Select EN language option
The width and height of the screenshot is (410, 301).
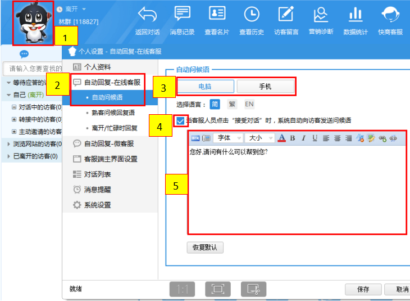249,104
